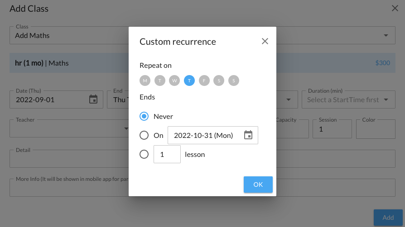Open the Class dropdown arrow
The image size is (405, 227).
(x=386, y=35)
